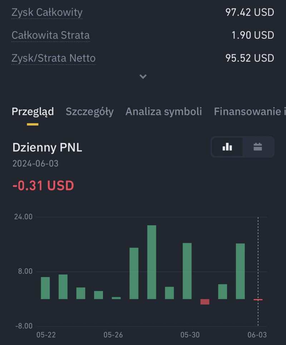Switch to bar chart view
The width and height of the screenshot is (286, 345).
pyautogui.click(x=227, y=147)
